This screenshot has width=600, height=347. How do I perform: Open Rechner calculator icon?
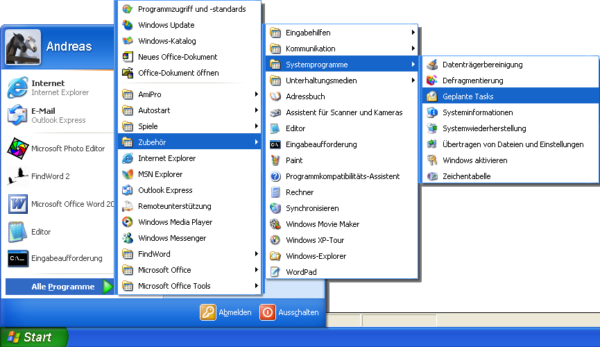[275, 192]
